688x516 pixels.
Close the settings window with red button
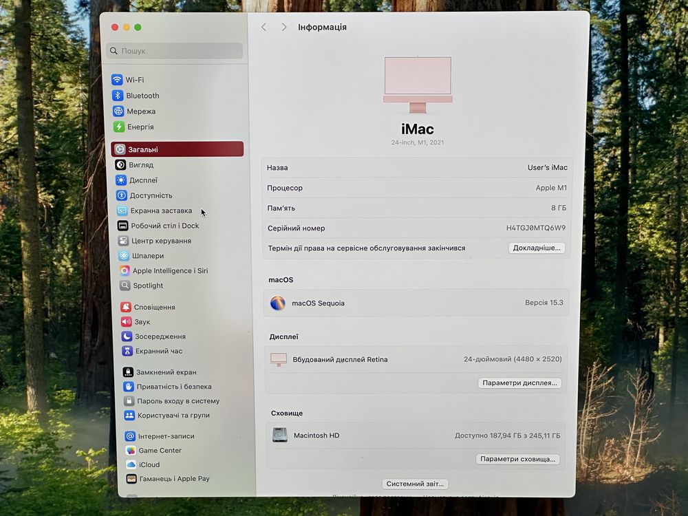point(115,28)
